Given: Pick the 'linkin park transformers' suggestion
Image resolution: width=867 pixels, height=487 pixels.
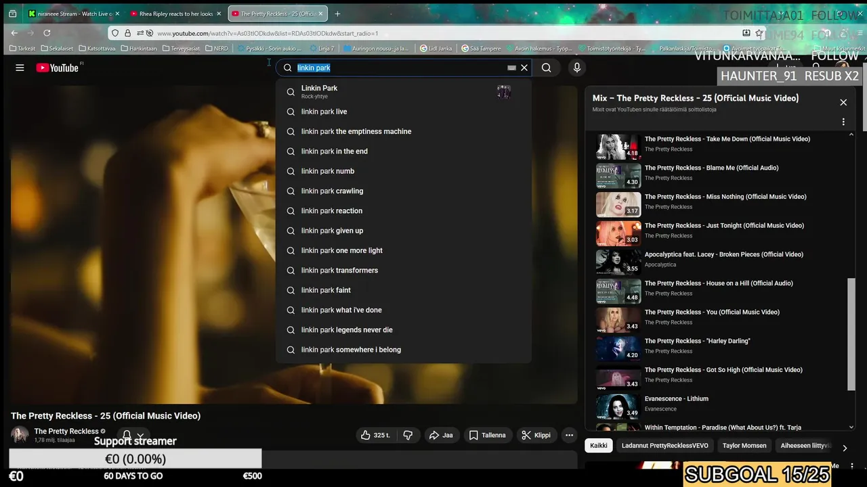Looking at the screenshot, I should 404,271.
